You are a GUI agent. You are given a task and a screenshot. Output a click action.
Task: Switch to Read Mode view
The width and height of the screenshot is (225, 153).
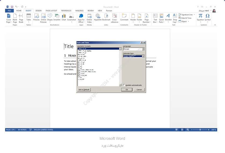tap(176, 130)
